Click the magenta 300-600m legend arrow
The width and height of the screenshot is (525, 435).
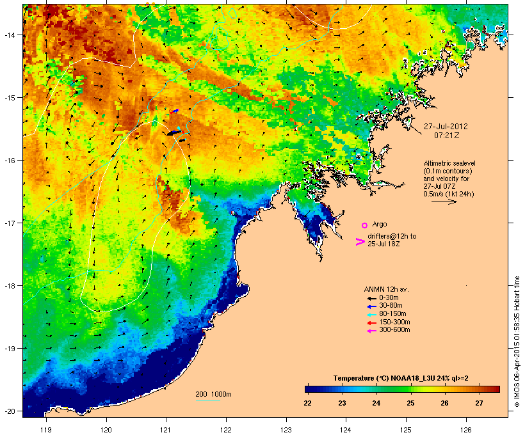click(x=371, y=331)
